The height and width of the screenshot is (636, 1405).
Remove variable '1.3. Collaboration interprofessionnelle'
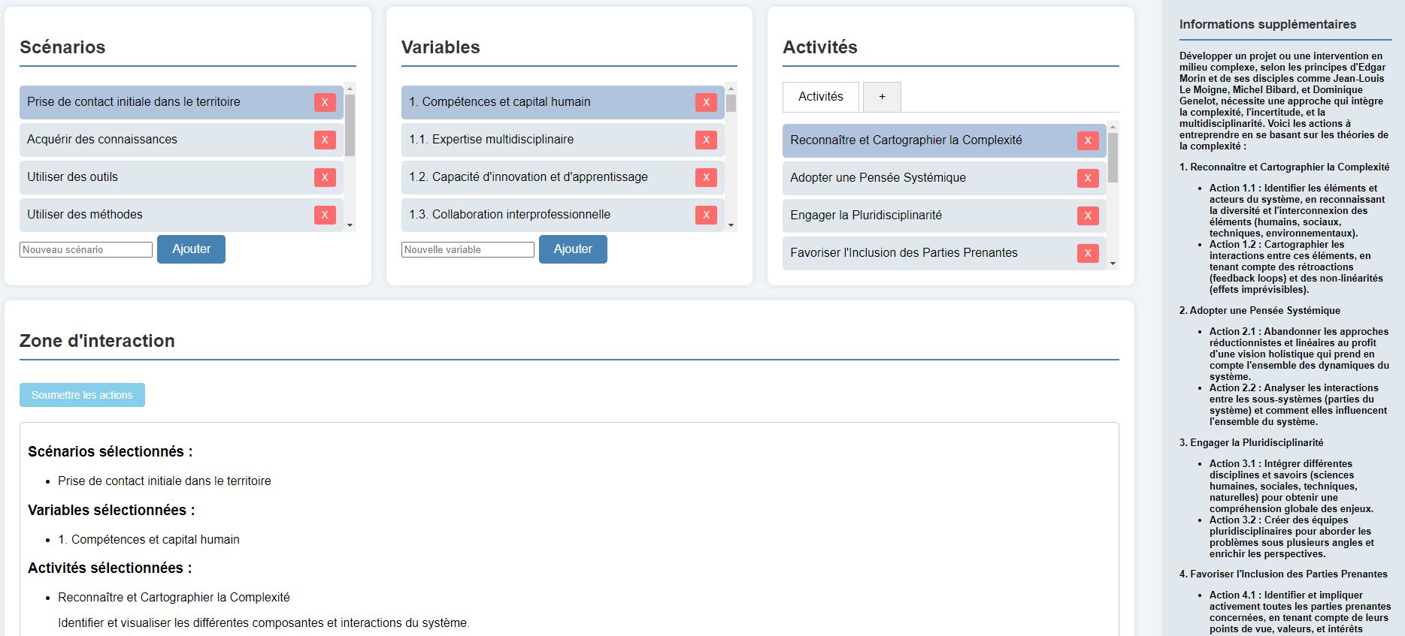pos(706,215)
